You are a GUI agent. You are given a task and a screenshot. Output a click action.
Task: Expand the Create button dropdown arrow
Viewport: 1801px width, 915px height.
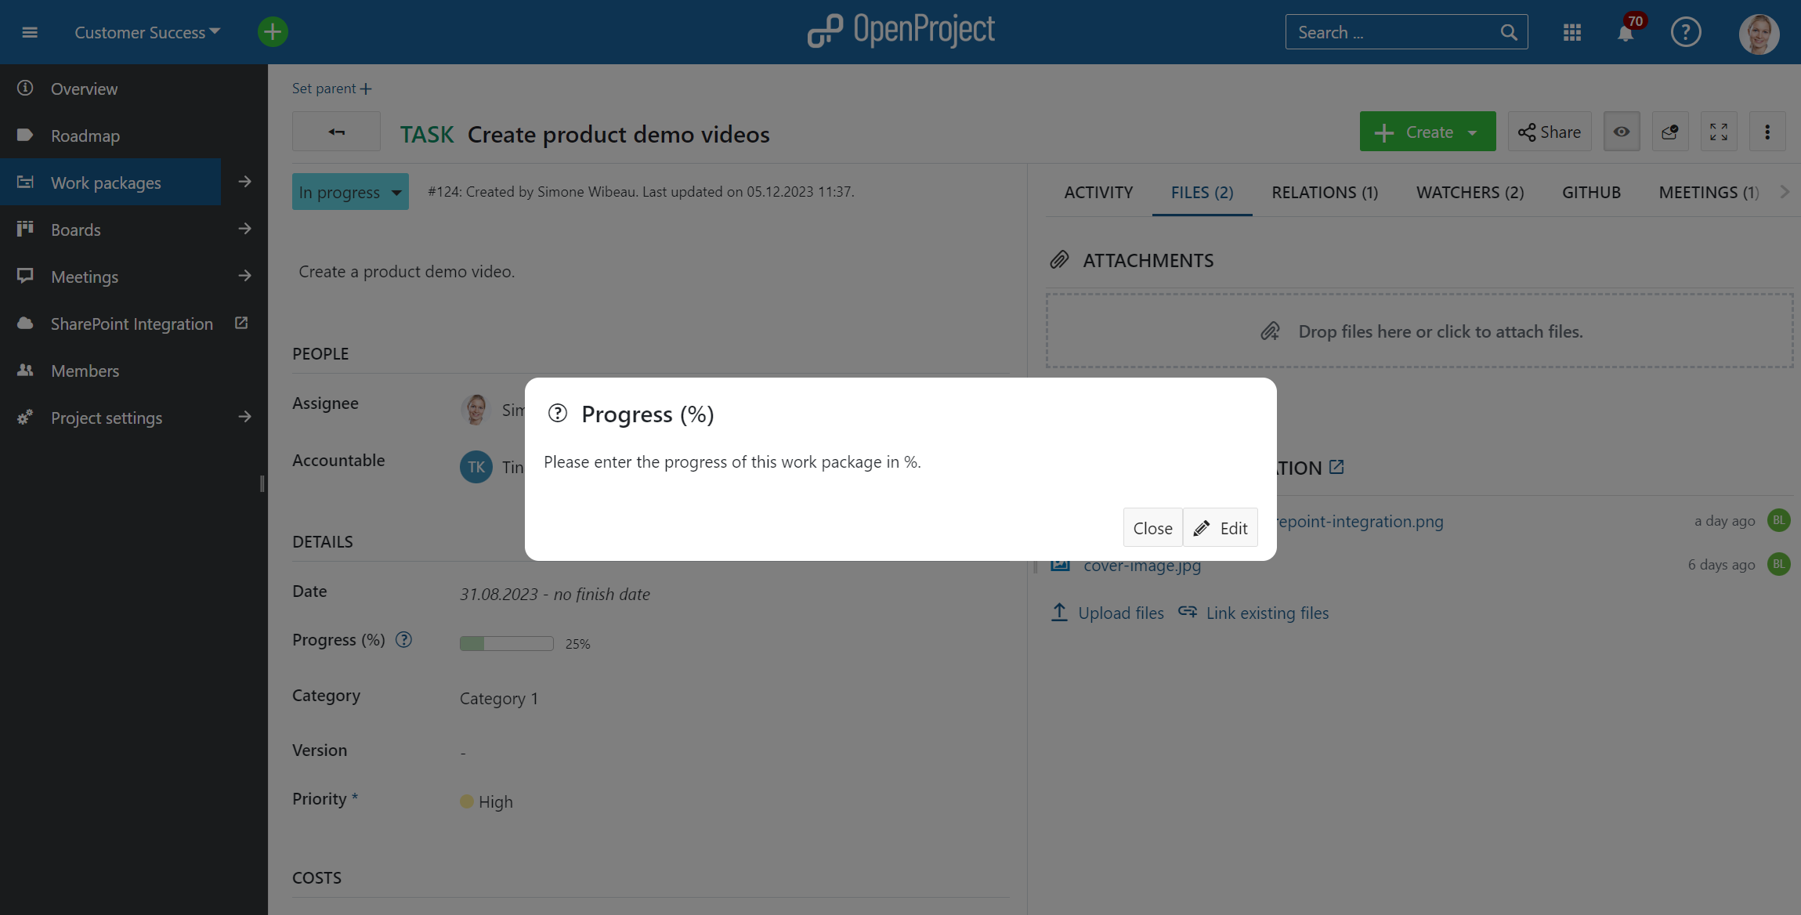point(1474,131)
